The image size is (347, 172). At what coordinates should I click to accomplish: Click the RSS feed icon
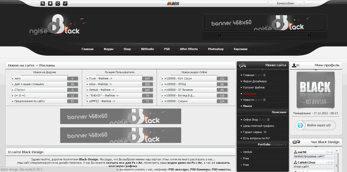coord(43,3)
